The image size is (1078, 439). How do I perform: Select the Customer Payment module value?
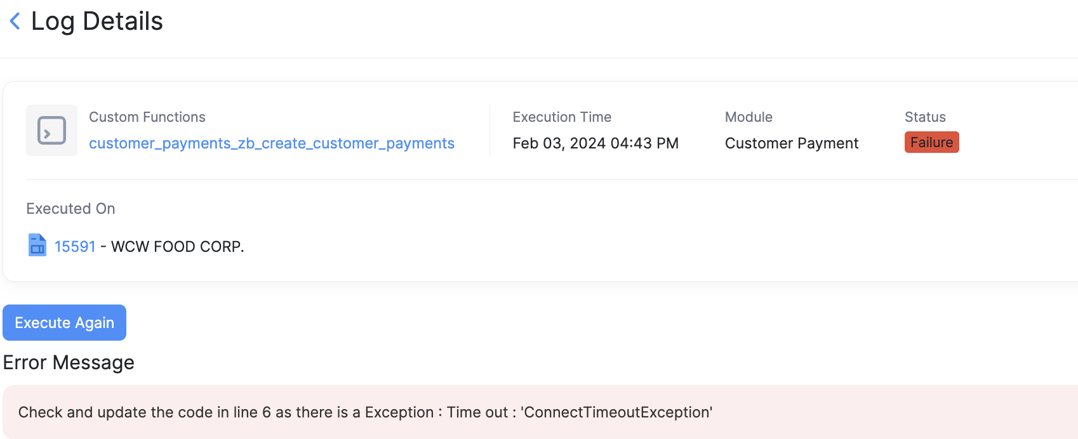point(791,143)
